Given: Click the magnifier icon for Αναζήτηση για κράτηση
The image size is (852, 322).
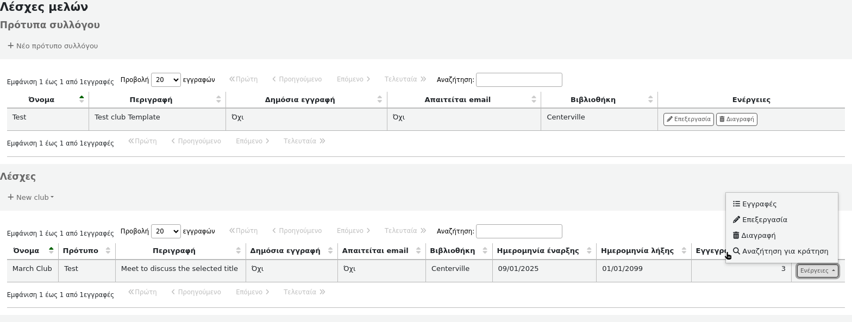Looking at the screenshot, I should pos(736,251).
